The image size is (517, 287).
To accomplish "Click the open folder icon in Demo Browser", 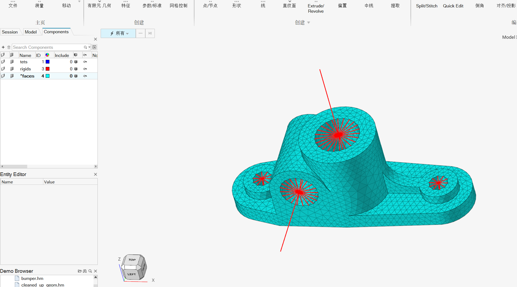I will pos(80,271).
